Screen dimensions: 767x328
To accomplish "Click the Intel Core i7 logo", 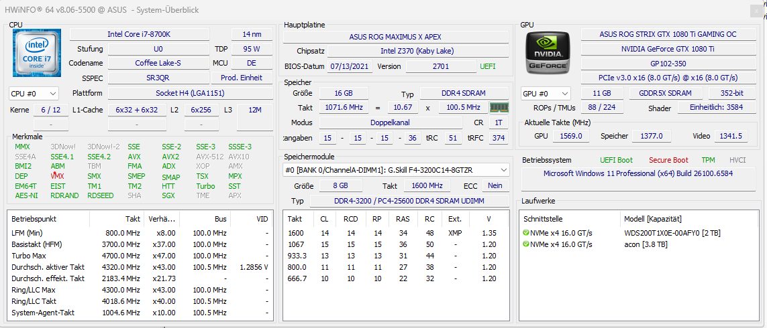I will click(x=34, y=53).
